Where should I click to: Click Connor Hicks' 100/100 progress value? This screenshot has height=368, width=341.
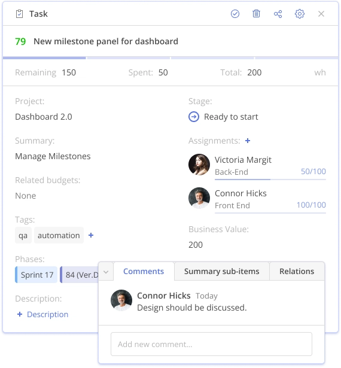pyautogui.click(x=311, y=205)
